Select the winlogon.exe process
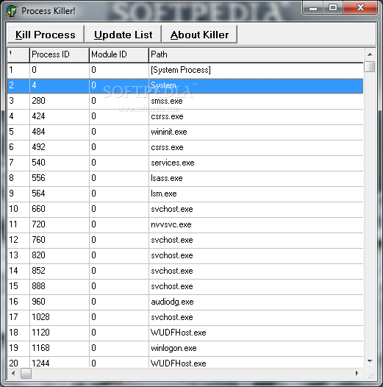 185,348
